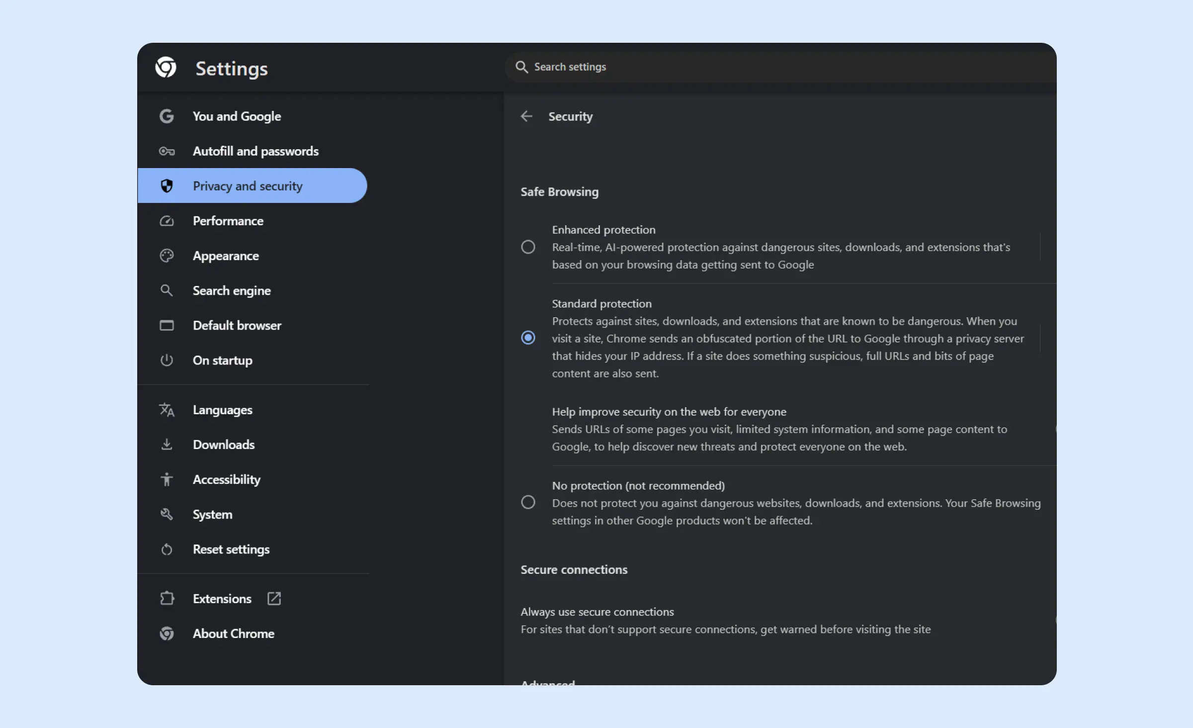Screen dimensions: 1193x728
Task: Click the speedometer Performance icon
Action: [x=167, y=221]
